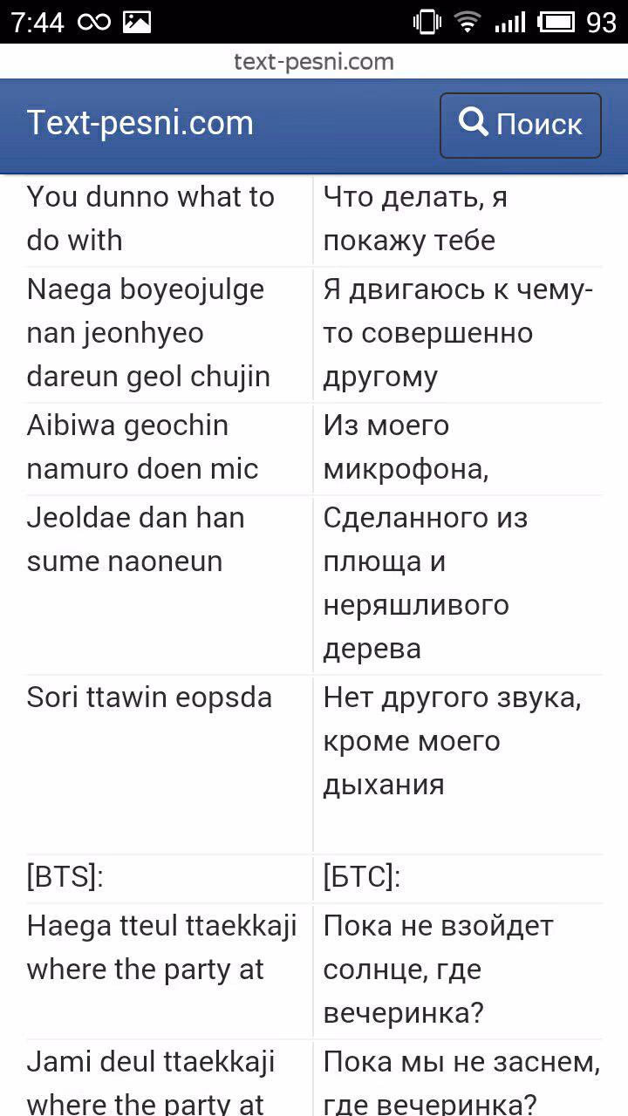Image resolution: width=628 pixels, height=1116 pixels.
Task: Select the lyric line 'Sori ttawin eopsda'
Action: (x=149, y=697)
